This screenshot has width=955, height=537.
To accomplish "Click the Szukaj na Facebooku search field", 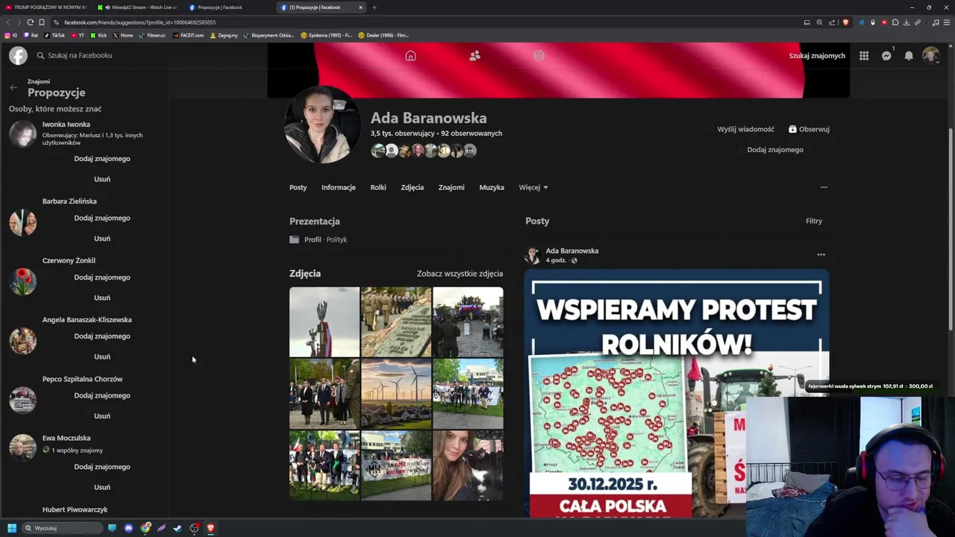I will (x=78, y=55).
